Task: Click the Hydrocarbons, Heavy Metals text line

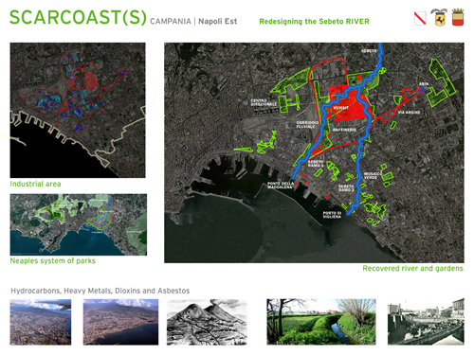Action: pyautogui.click(x=100, y=291)
